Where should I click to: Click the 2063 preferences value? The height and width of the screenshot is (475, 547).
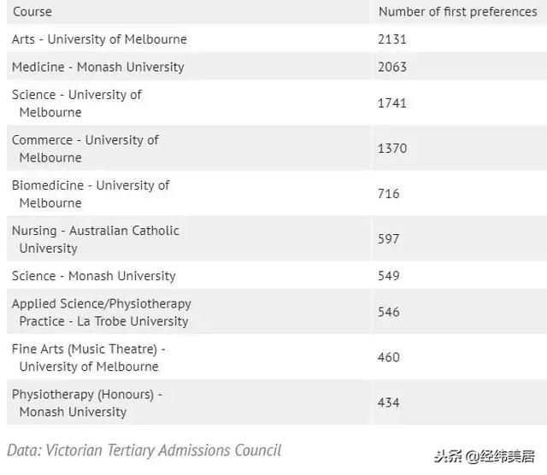click(x=392, y=67)
